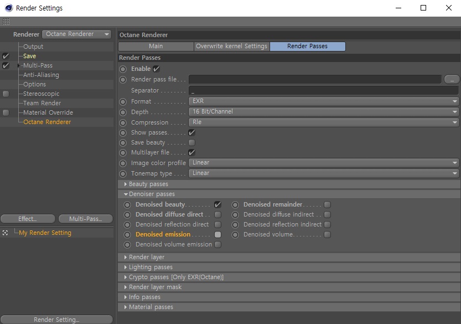
Task: Click the animation dot for Denoised remainder
Action: [235, 205]
